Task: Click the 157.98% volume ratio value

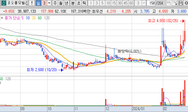Action: coord(47,12)
